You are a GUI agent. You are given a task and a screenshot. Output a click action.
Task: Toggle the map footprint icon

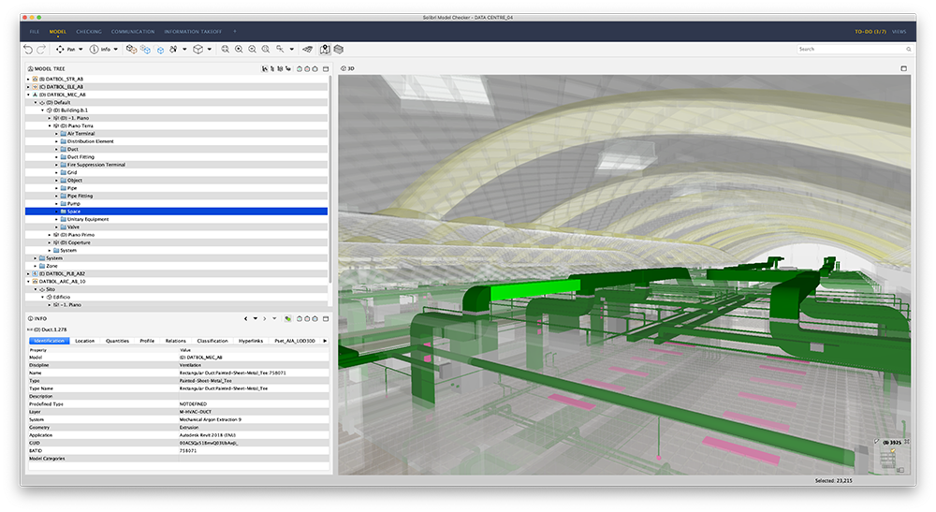pyautogui.click(x=325, y=50)
